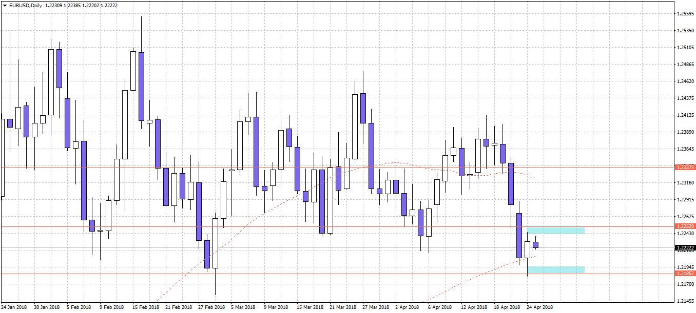
Task: Click the 1.24865 price axis label
Action: tap(685, 64)
